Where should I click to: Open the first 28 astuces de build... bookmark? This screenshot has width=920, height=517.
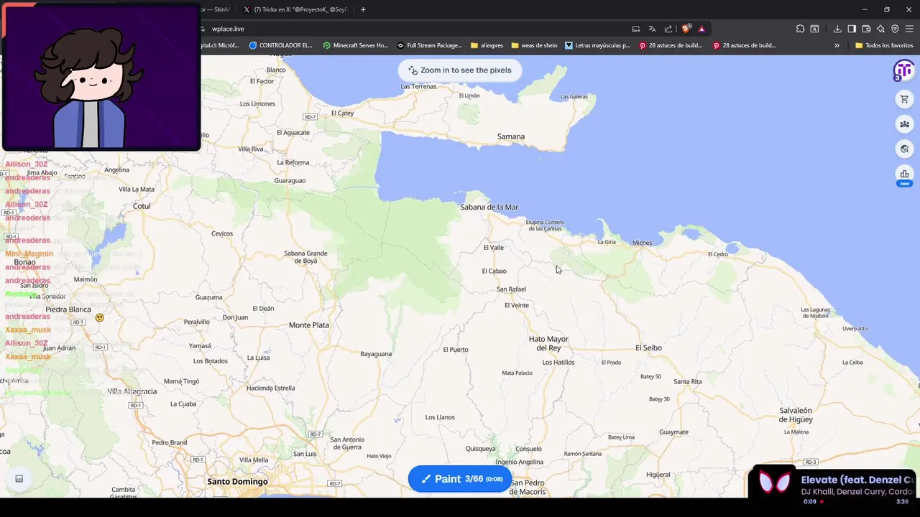click(x=671, y=45)
